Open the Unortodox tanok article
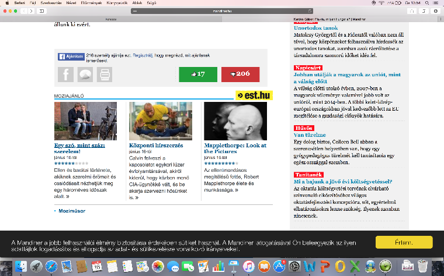This screenshot has height=276, width=444. click(x=315, y=28)
